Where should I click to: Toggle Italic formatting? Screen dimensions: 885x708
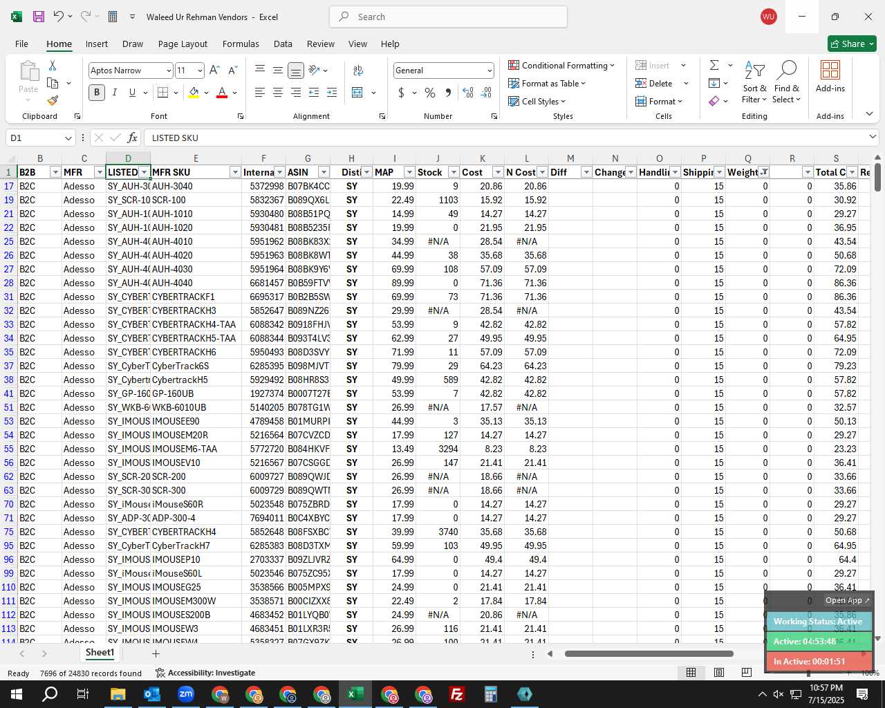114,92
